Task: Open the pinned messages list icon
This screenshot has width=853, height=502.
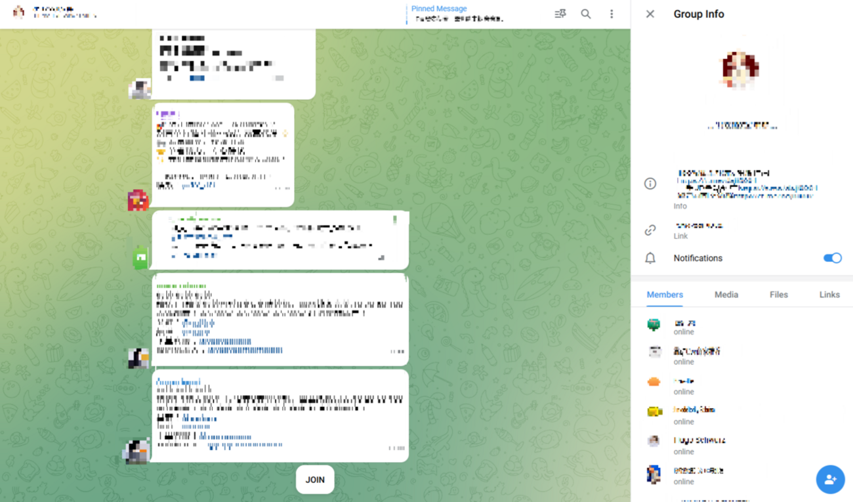Action: point(560,14)
